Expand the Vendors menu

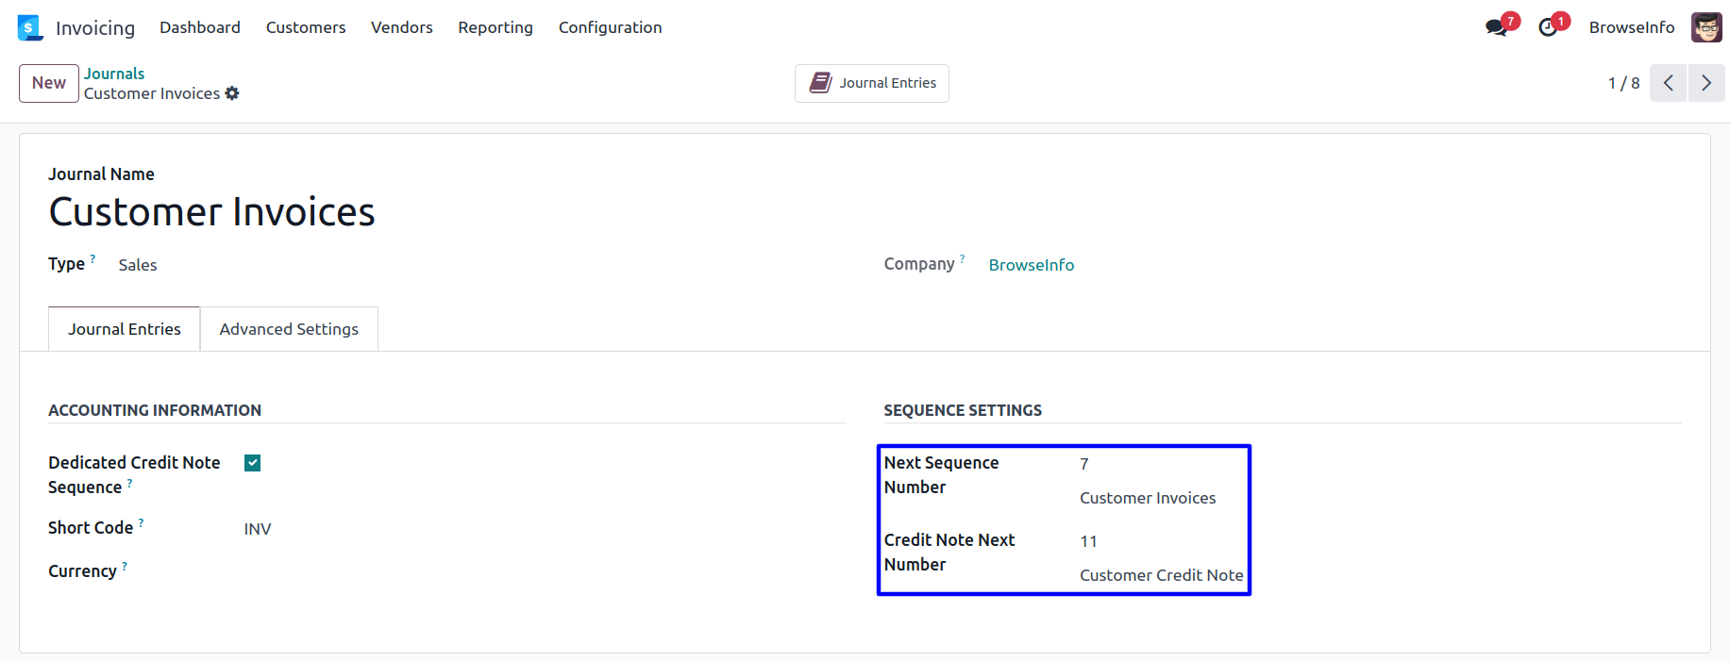pos(402,27)
